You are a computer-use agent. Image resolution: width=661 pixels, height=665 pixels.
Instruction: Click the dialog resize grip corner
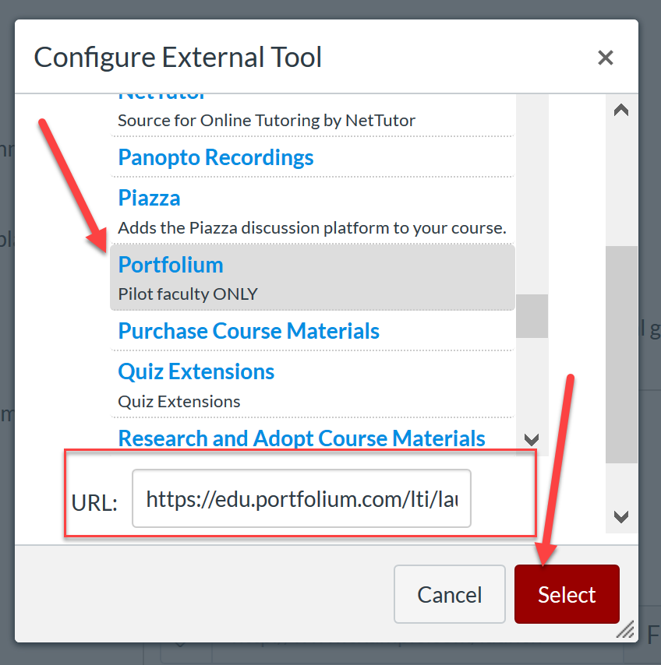pos(625,629)
